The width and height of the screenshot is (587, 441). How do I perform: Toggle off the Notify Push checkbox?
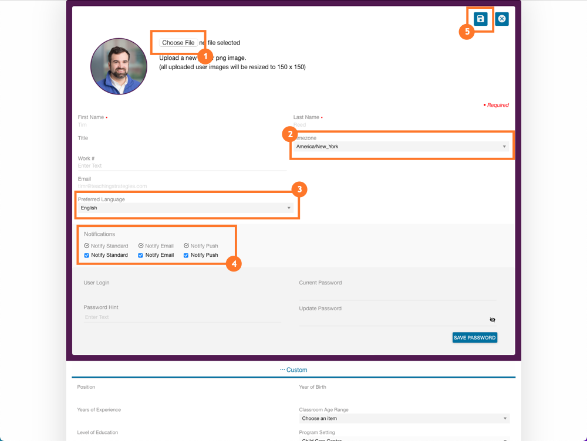(185, 255)
